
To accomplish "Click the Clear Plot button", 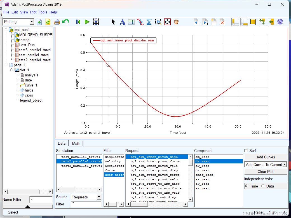I will coord(266,172).
